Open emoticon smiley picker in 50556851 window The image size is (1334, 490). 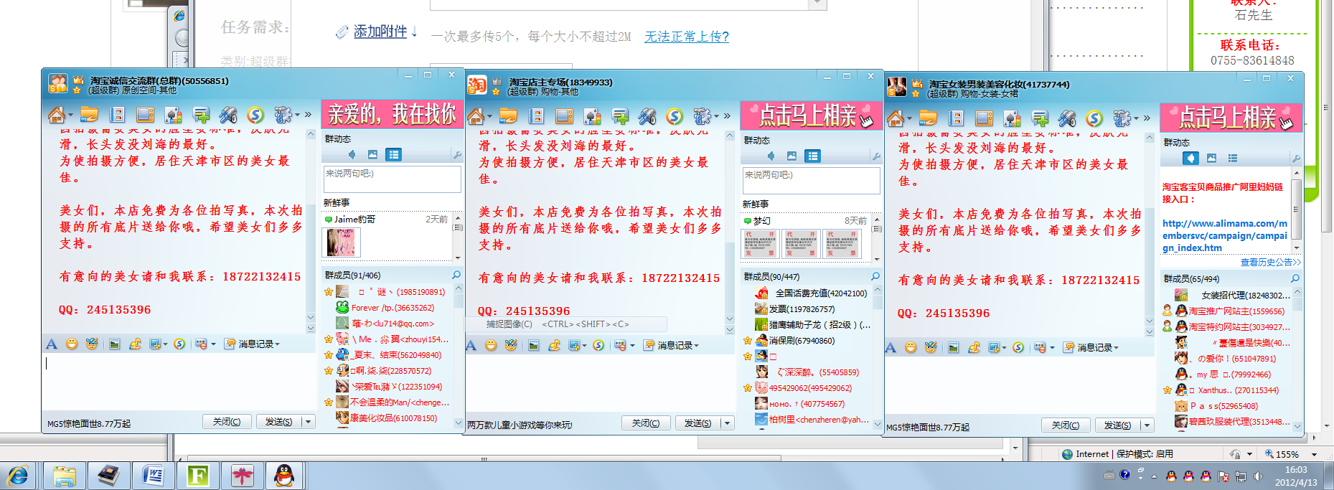pyautogui.click(x=72, y=344)
